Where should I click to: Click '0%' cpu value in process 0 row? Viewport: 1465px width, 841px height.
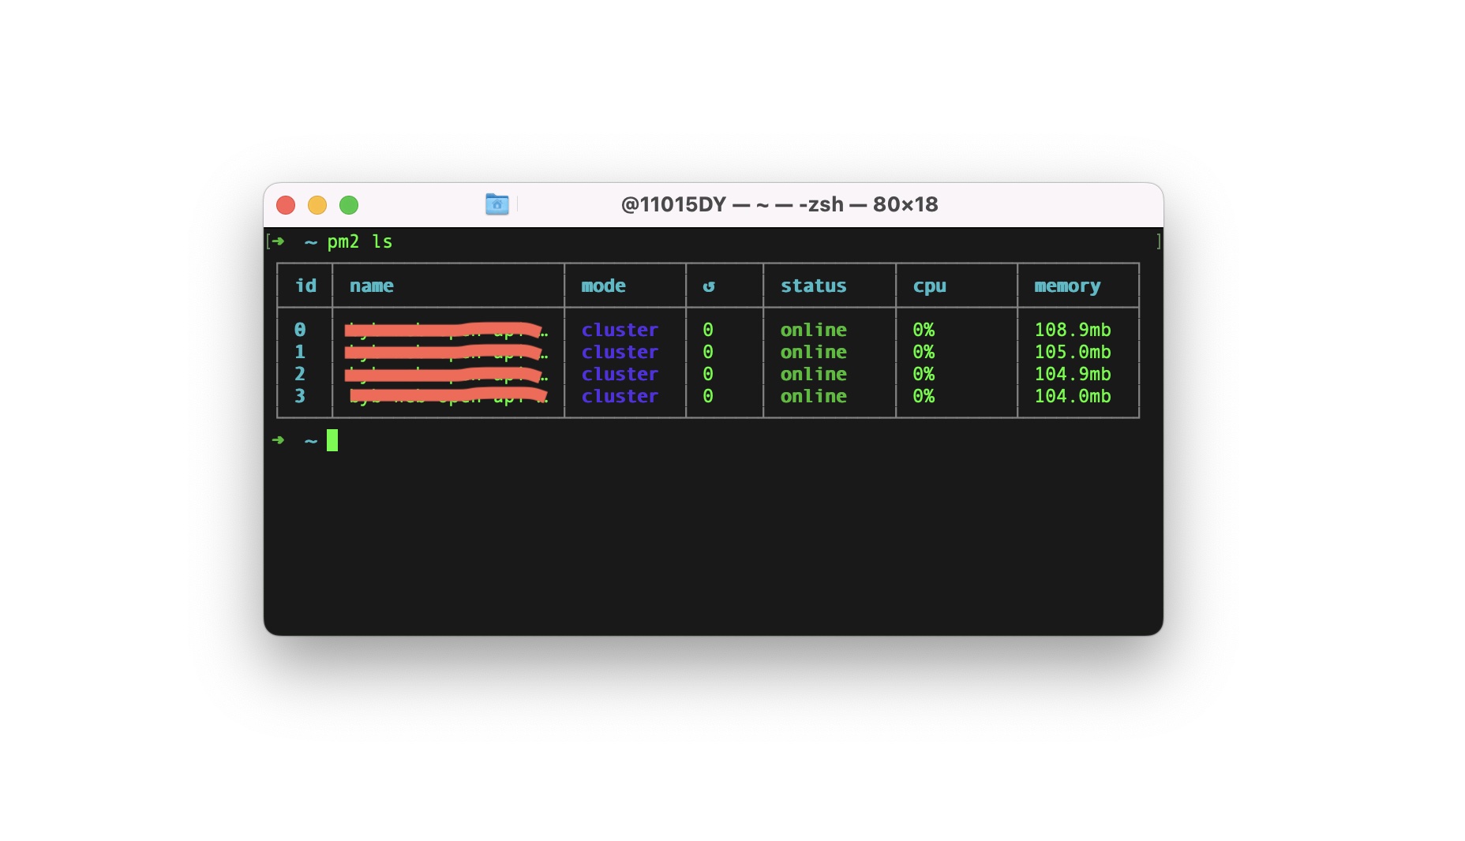point(924,330)
